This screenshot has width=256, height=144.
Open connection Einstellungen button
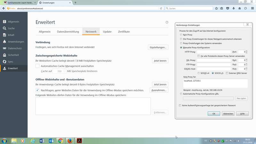pos(158,47)
